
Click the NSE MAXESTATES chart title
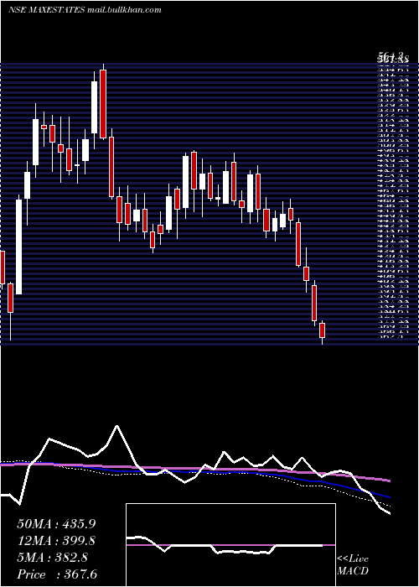click(46, 10)
